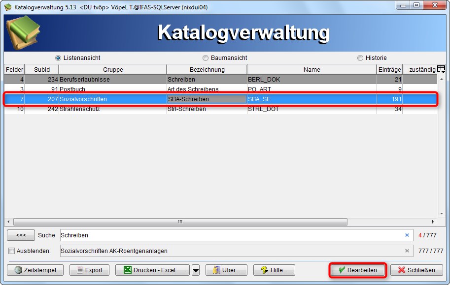Click the 4 / 777 search result counter

(427, 235)
